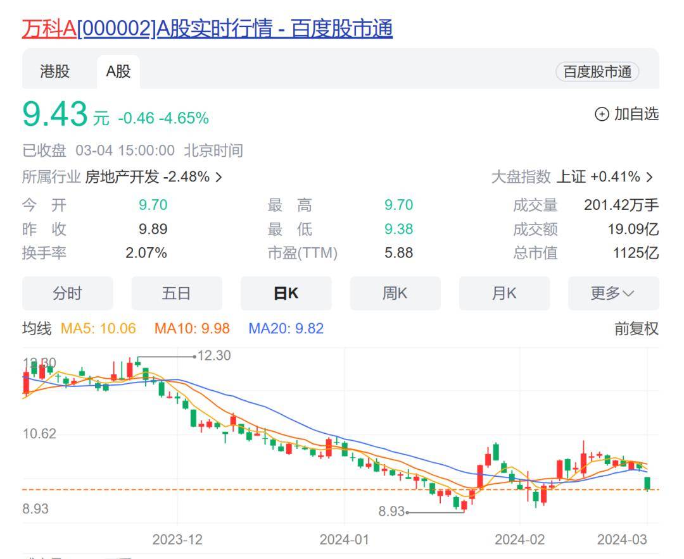The width and height of the screenshot is (684, 559).
Task: Select the 周K chart view
Action: pyautogui.click(x=395, y=293)
